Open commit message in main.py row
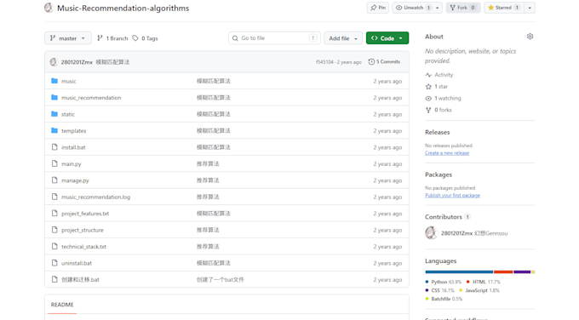The height and width of the screenshot is (320, 579). coord(208,164)
